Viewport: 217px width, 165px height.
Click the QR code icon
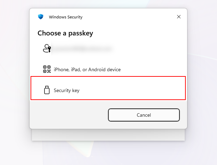point(47,69)
